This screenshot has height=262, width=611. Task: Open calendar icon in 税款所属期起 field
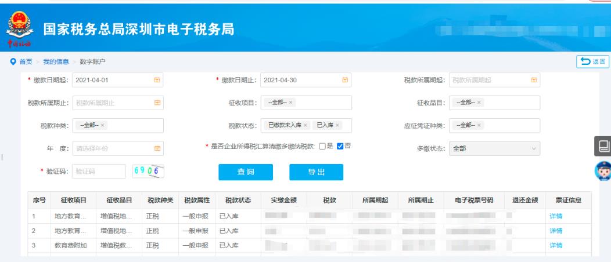[533, 80]
